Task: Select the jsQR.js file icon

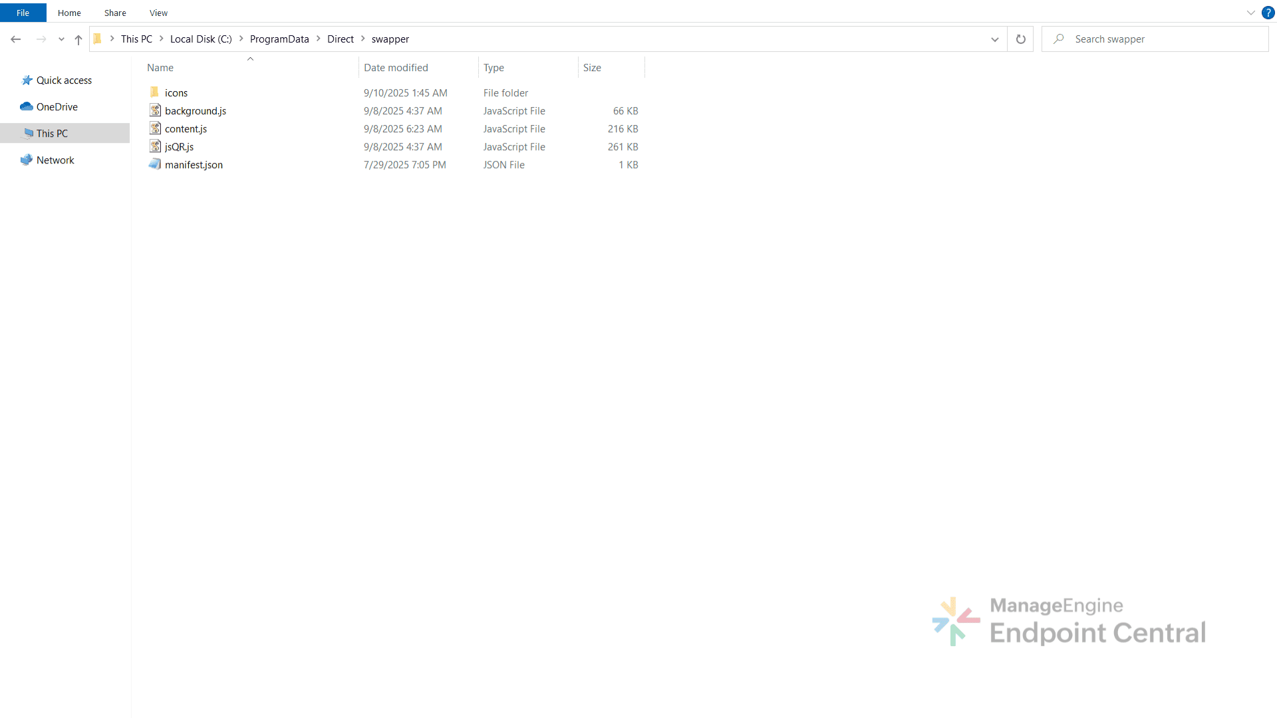Action: 155,146
